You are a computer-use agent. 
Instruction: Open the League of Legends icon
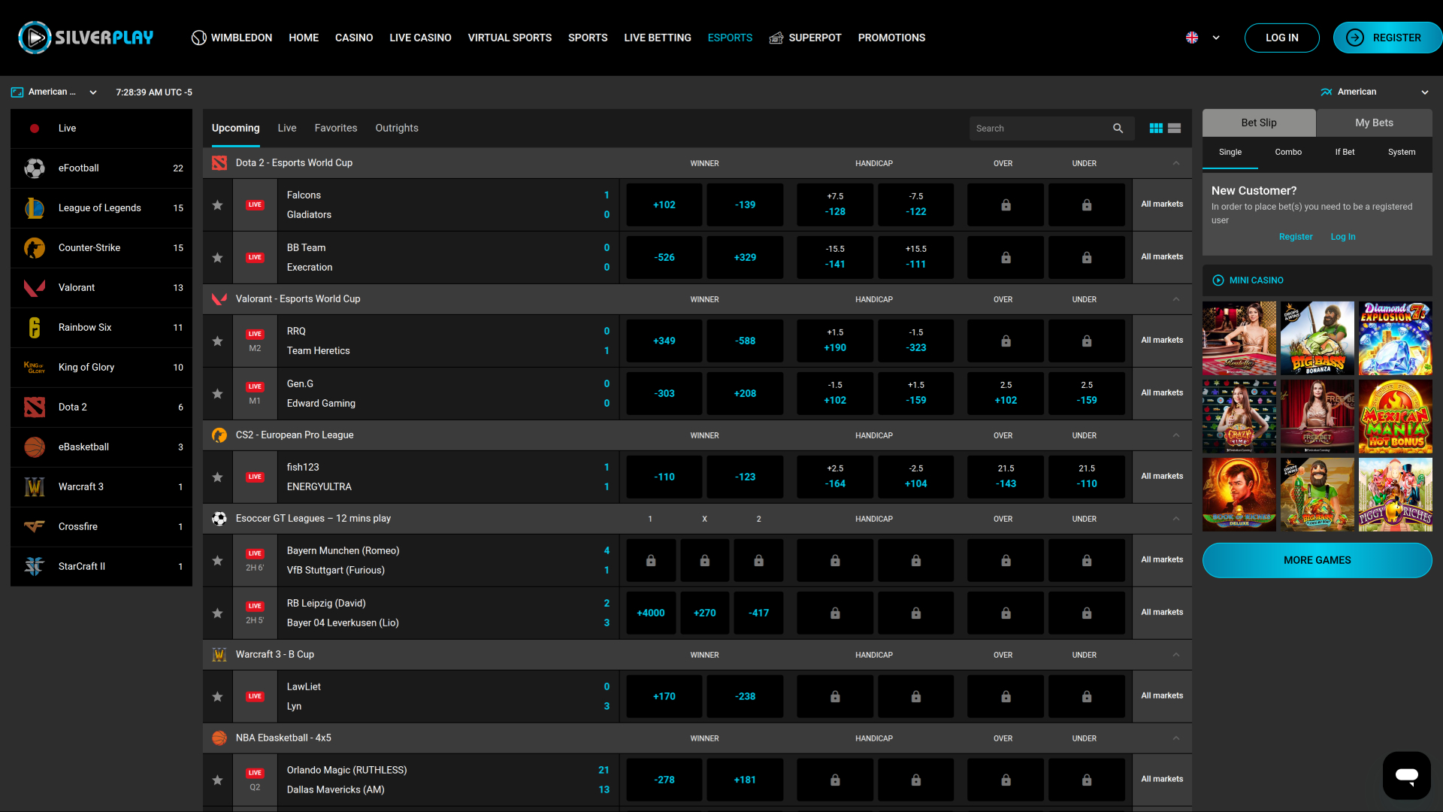(x=35, y=208)
